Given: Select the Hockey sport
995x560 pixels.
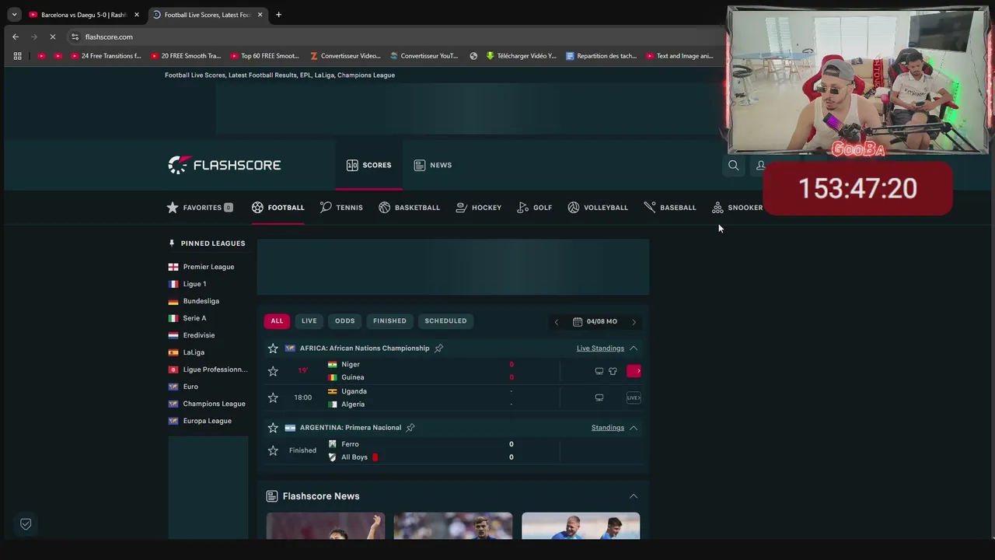Looking at the screenshot, I should pos(478,208).
